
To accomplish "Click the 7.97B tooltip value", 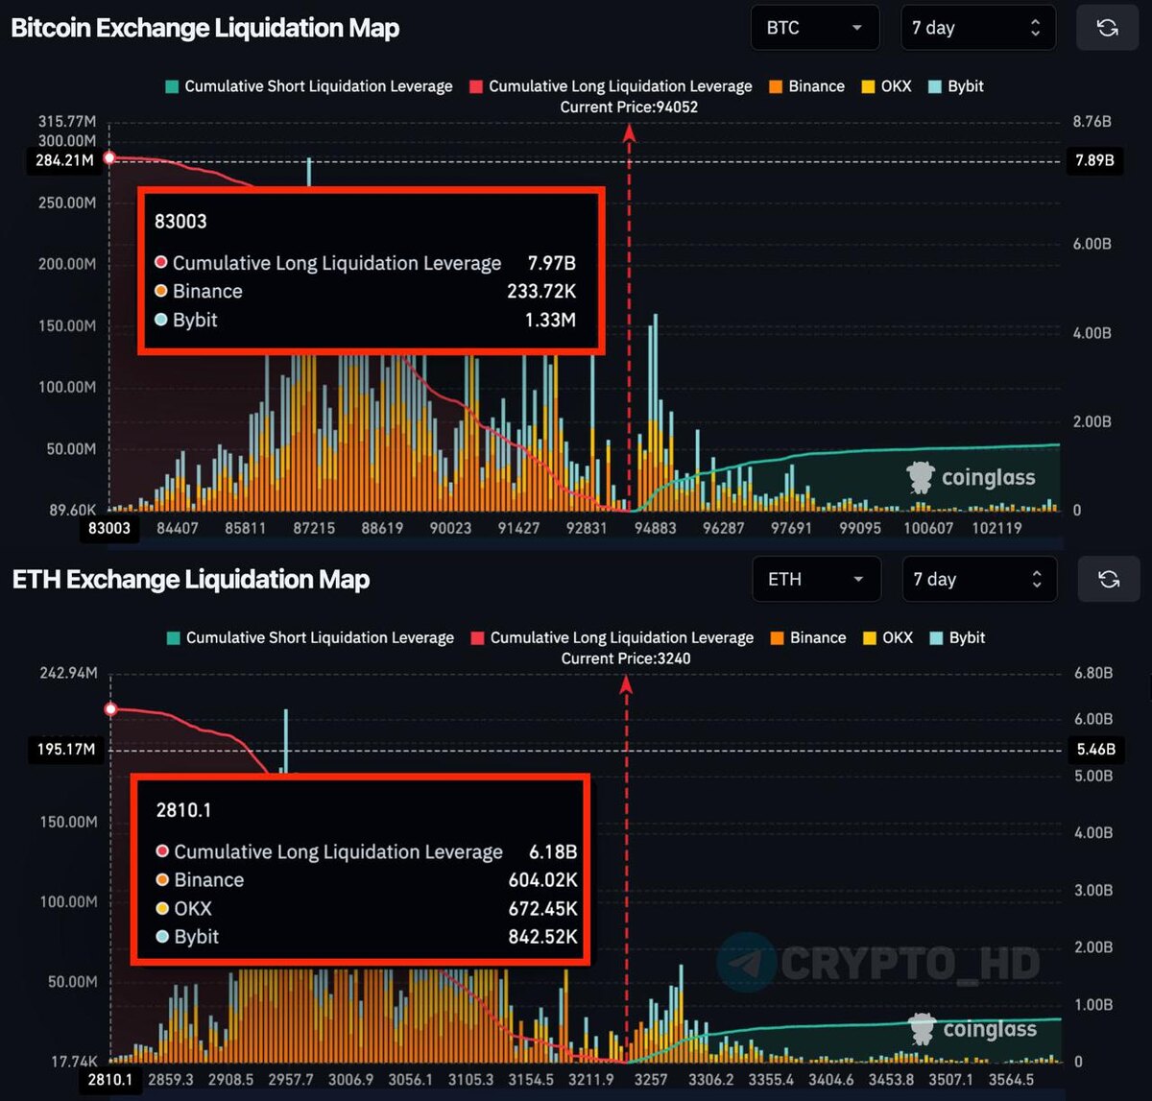I will (x=551, y=263).
